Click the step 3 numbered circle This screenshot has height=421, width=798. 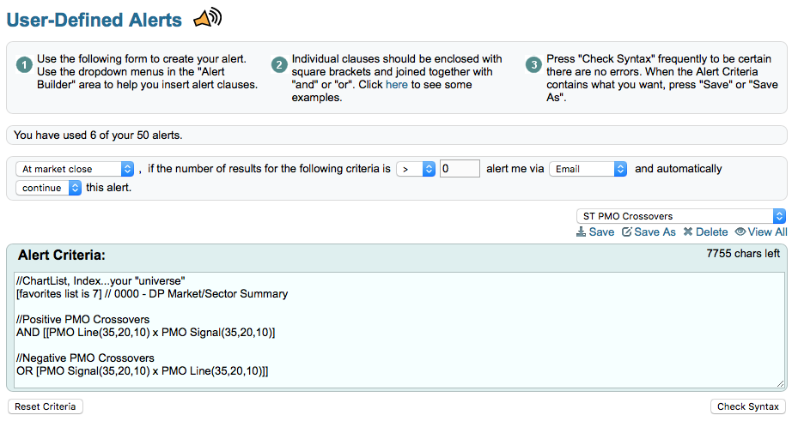tap(534, 65)
